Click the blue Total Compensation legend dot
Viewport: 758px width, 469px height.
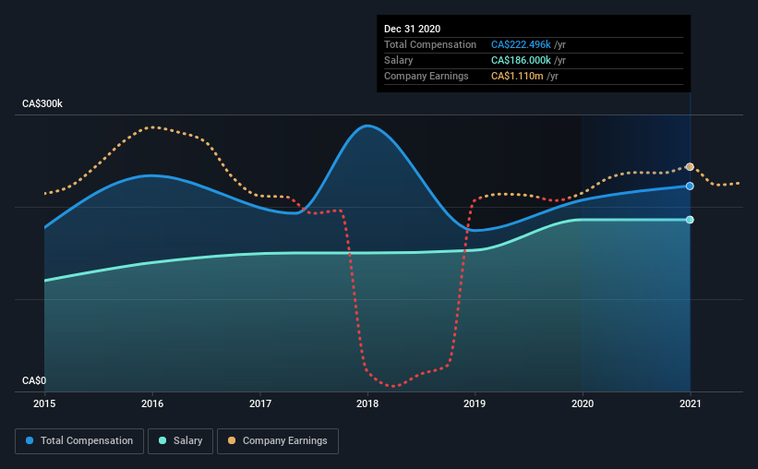coord(30,440)
